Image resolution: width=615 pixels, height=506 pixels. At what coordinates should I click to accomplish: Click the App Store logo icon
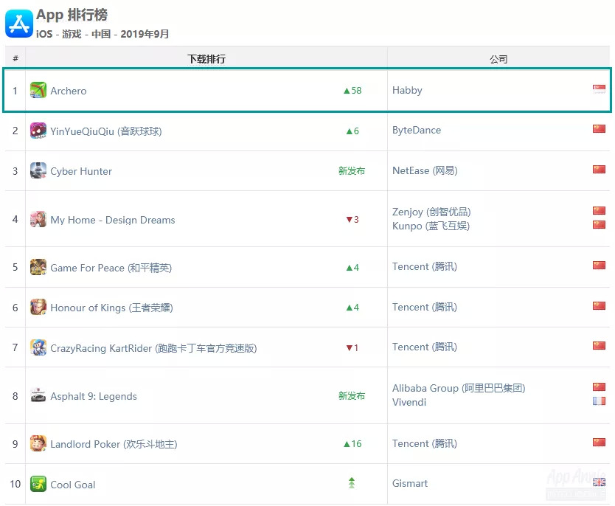(19, 24)
